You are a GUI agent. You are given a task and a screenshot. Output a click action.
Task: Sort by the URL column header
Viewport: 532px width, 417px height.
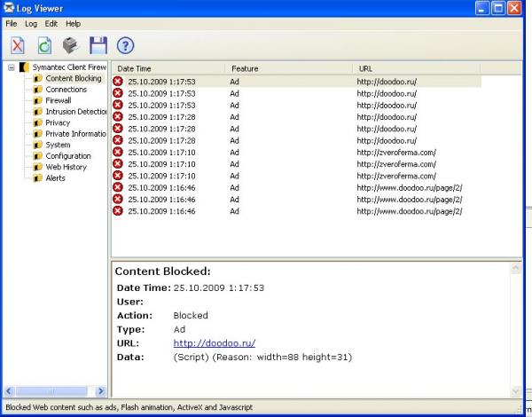click(x=417, y=68)
